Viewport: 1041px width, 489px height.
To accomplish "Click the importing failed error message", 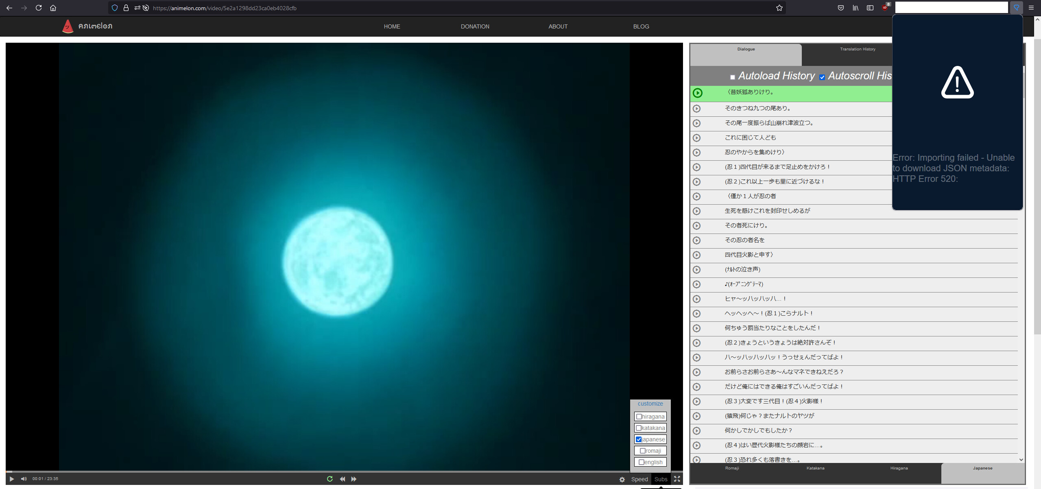I will (954, 168).
